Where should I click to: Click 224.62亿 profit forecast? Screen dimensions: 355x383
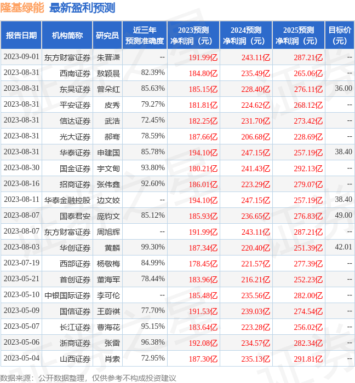click(256, 105)
